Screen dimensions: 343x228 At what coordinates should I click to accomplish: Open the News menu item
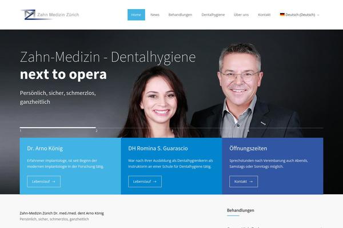tap(155, 15)
